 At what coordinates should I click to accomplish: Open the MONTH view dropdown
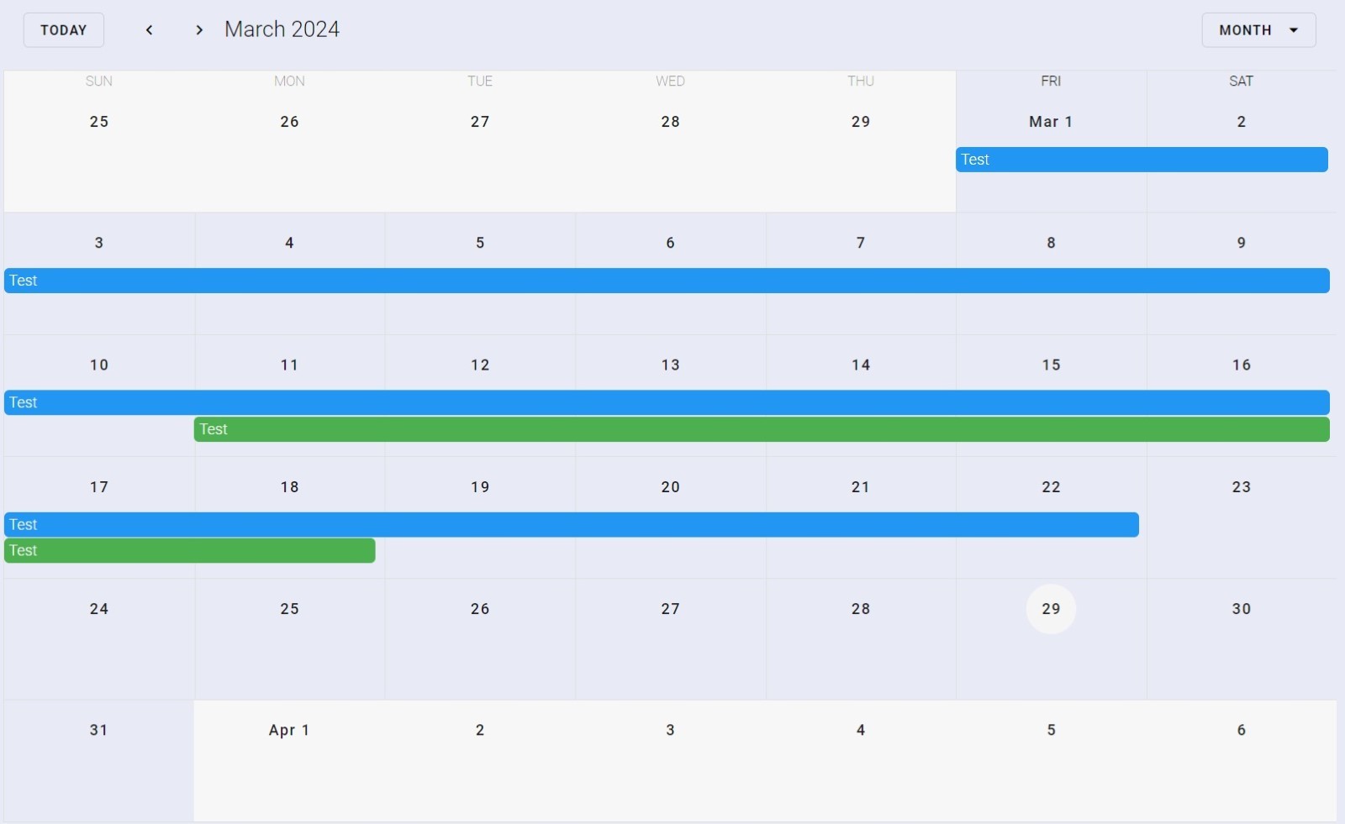tap(1258, 30)
